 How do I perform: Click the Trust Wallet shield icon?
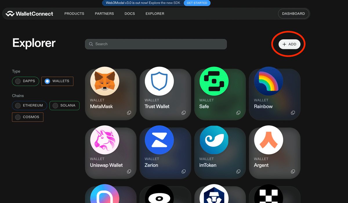[x=159, y=81]
